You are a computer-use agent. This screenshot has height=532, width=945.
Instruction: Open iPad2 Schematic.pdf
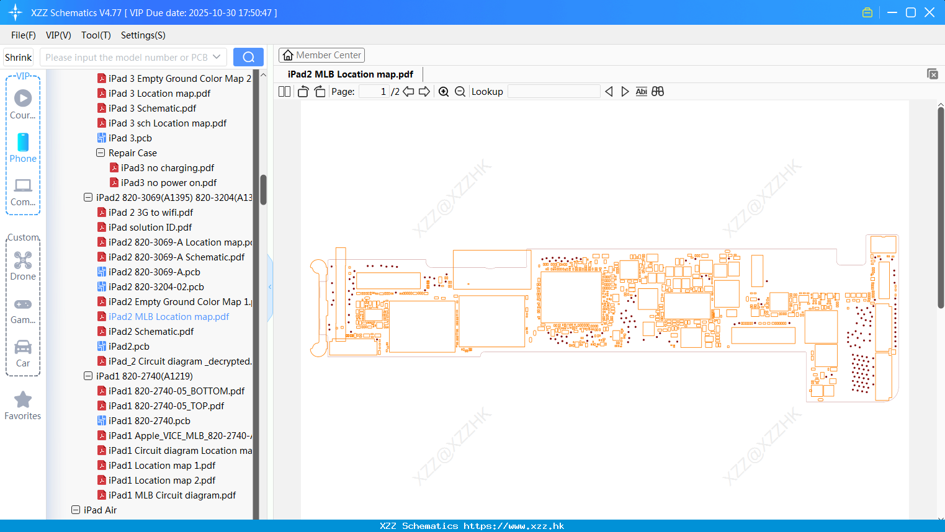click(151, 331)
